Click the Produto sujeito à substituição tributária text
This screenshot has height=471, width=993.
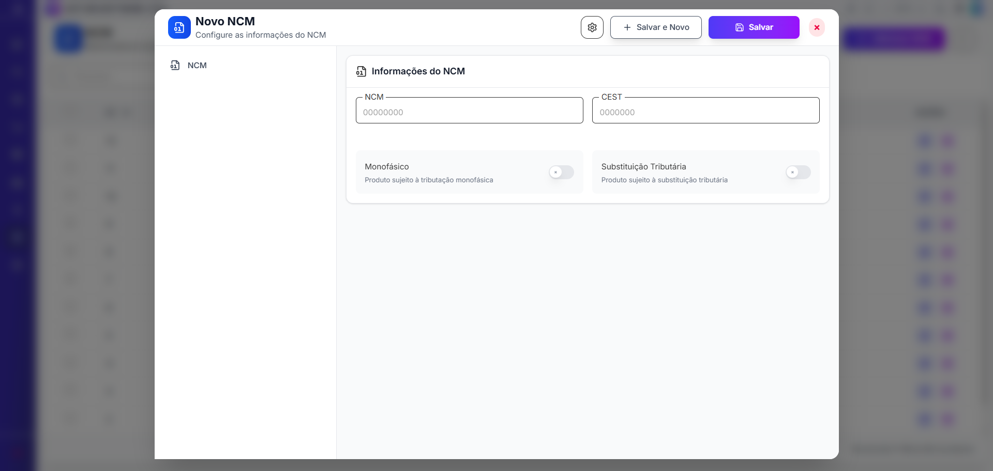click(x=664, y=180)
